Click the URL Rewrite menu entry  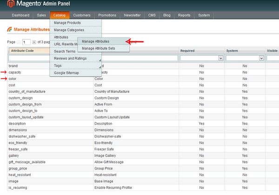(64, 44)
